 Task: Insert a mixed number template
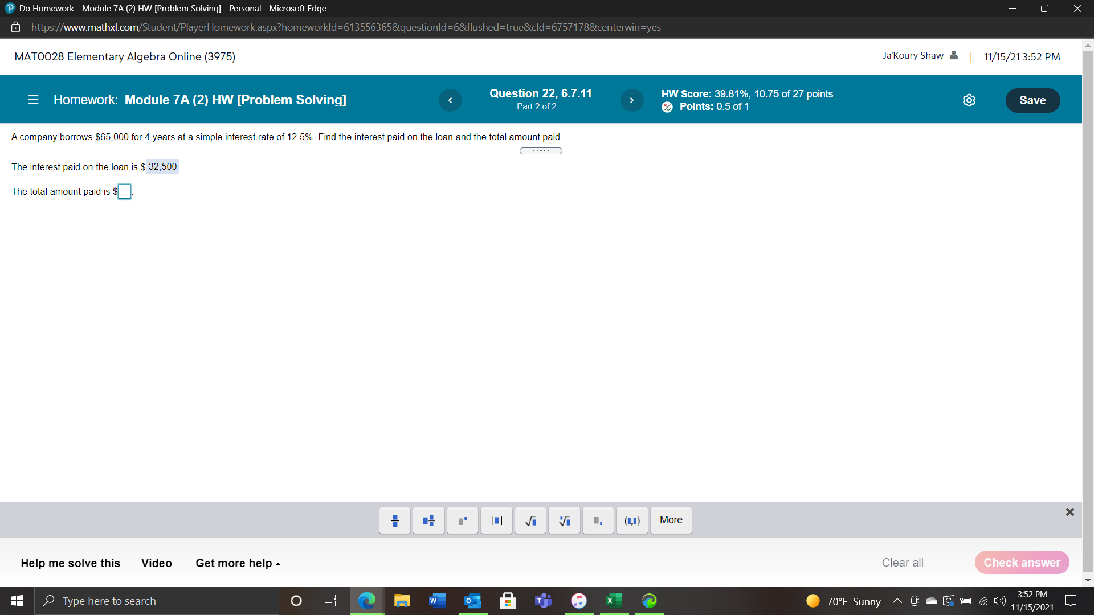(428, 520)
